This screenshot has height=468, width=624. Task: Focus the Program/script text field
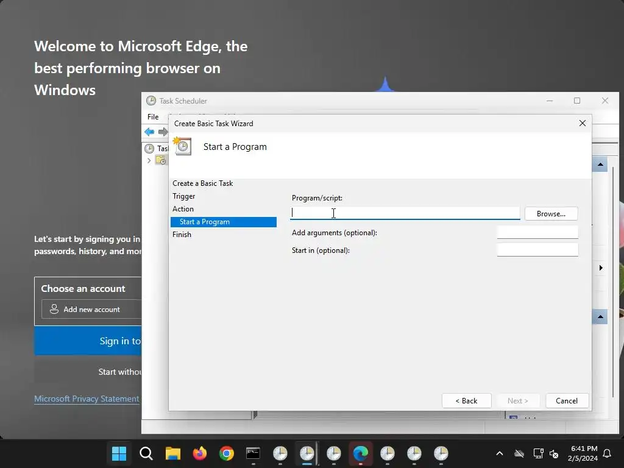coord(405,213)
